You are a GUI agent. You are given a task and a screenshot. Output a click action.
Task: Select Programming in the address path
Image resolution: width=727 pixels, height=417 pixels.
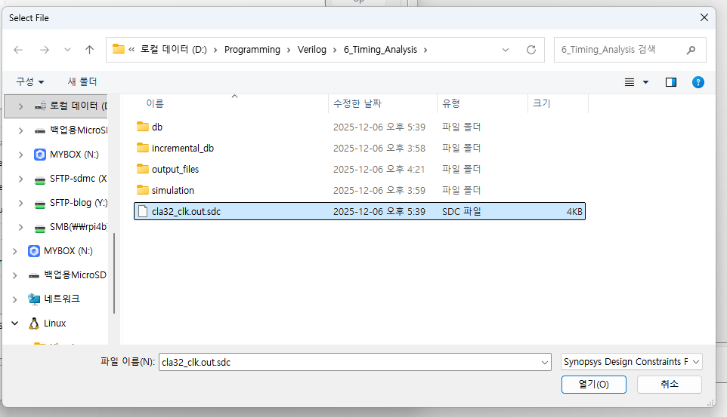252,50
